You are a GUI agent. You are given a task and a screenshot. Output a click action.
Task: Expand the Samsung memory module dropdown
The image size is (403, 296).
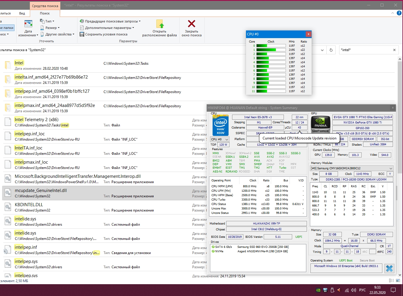(391, 168)
